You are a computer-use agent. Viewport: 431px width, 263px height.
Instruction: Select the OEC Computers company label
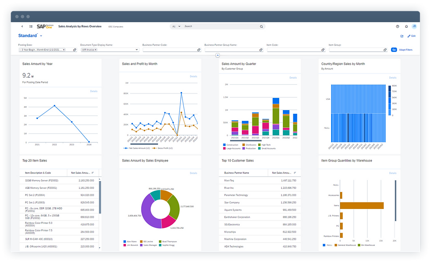coord(115,26)
